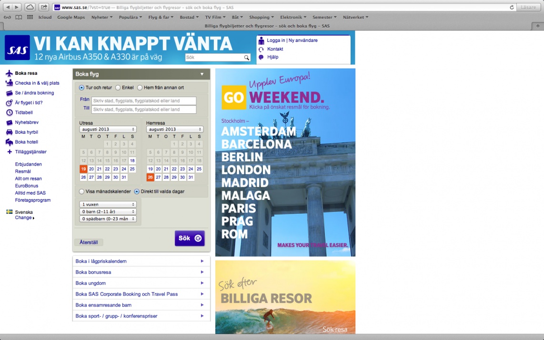Expand the Boka ungdom section
Viewport: 544px width, 340px height.
click(x=141, y=283)
